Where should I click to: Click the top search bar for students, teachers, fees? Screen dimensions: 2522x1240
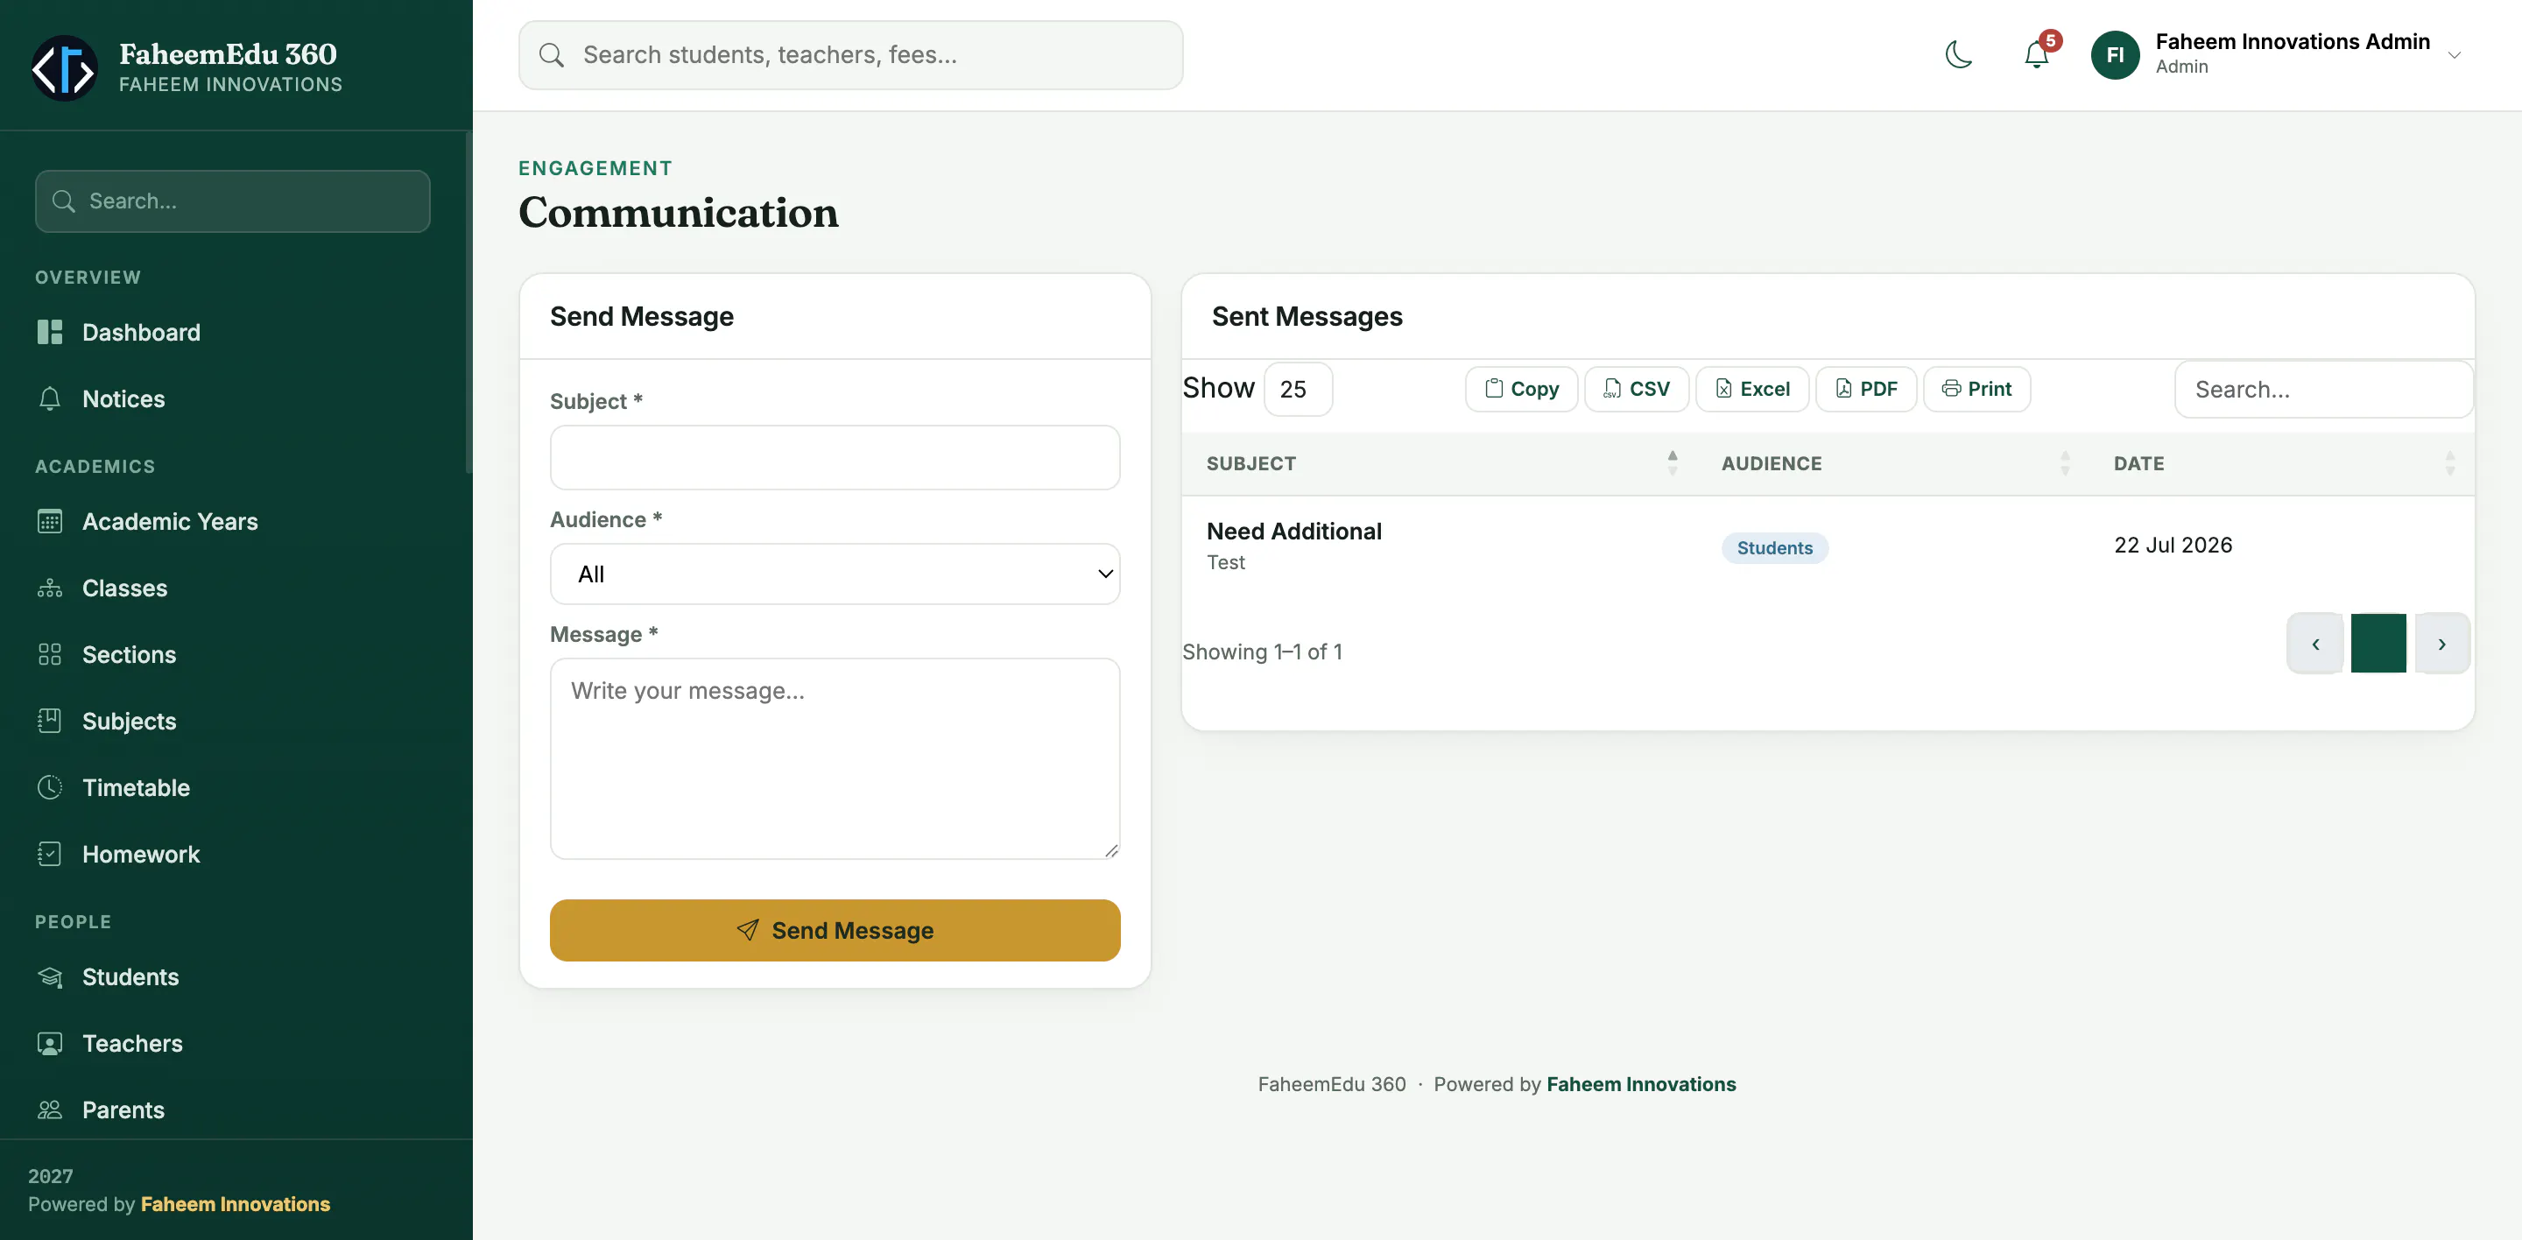click(x=849, y=55)
